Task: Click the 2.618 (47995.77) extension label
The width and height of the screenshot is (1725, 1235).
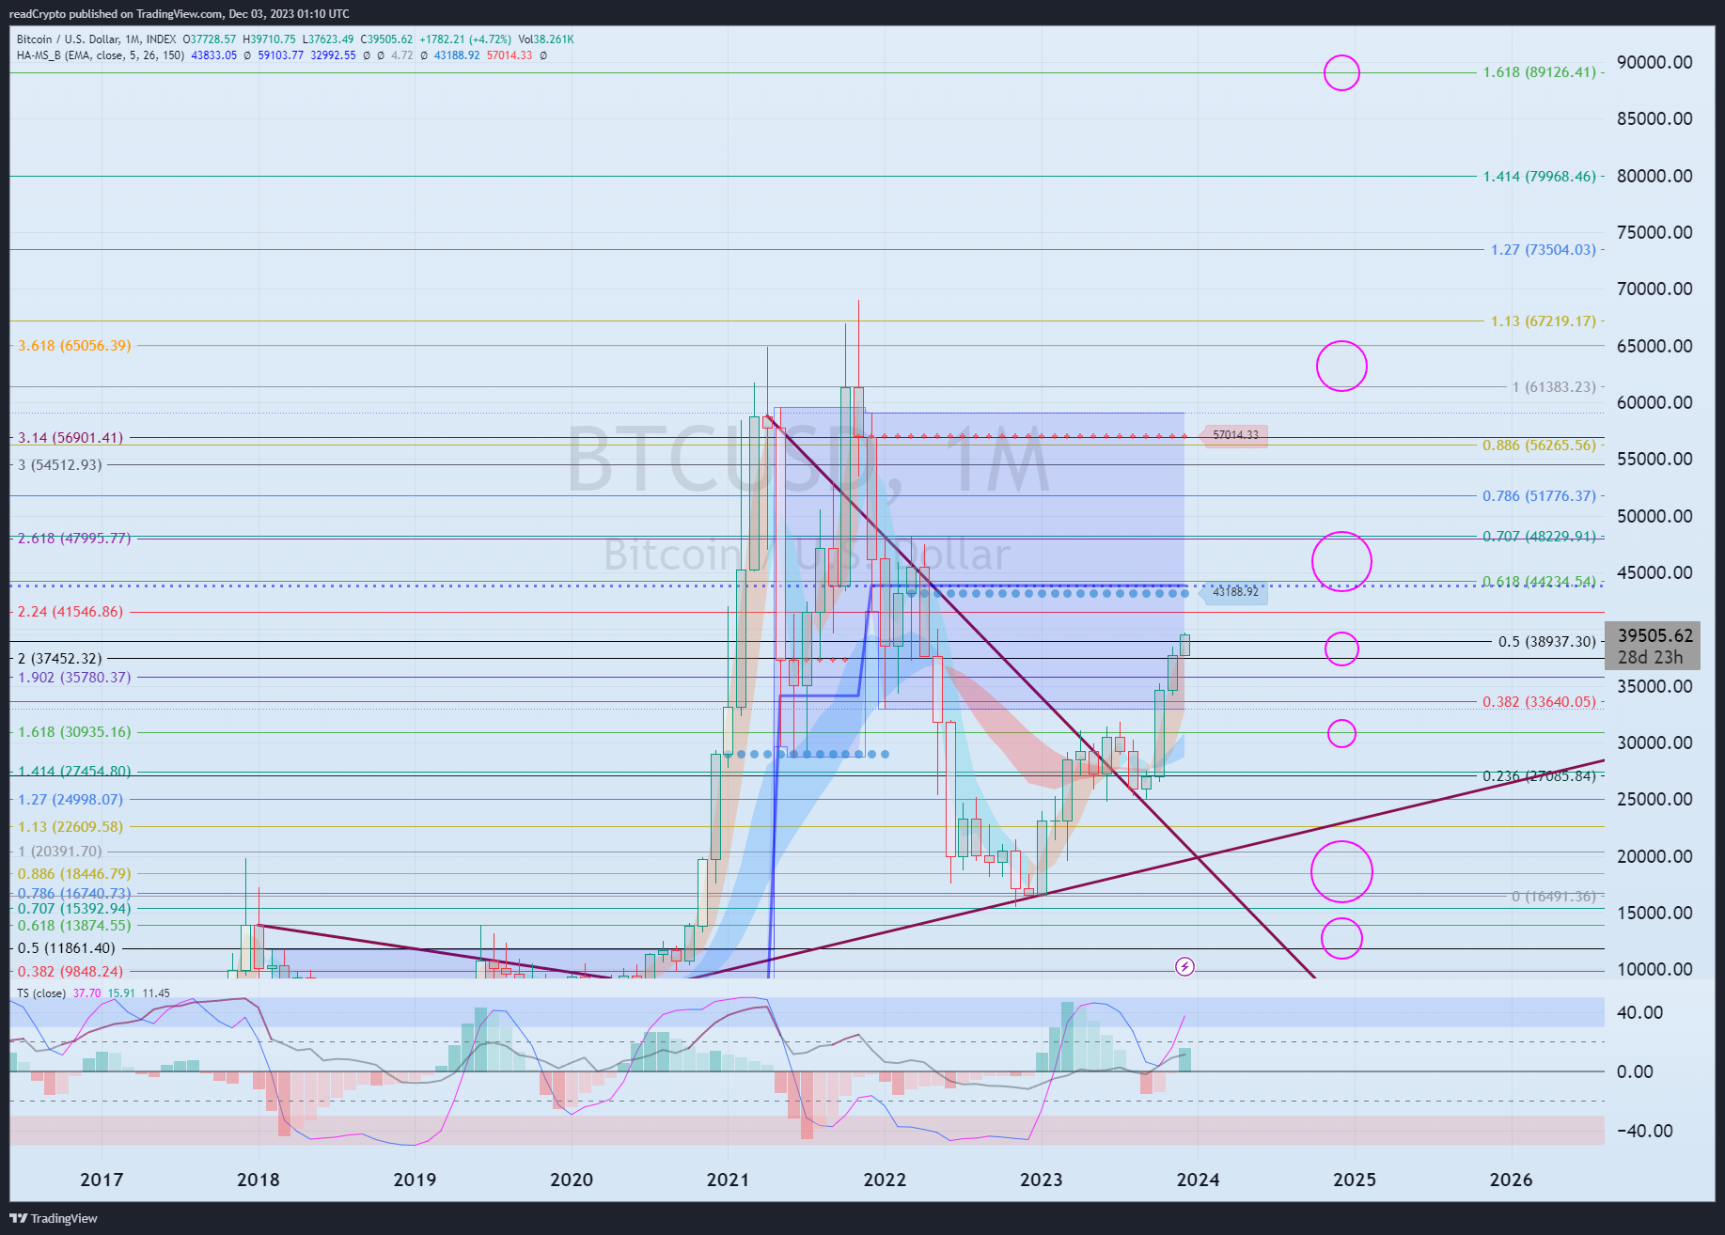Action: pyautogui.click(x=74, y=538)
